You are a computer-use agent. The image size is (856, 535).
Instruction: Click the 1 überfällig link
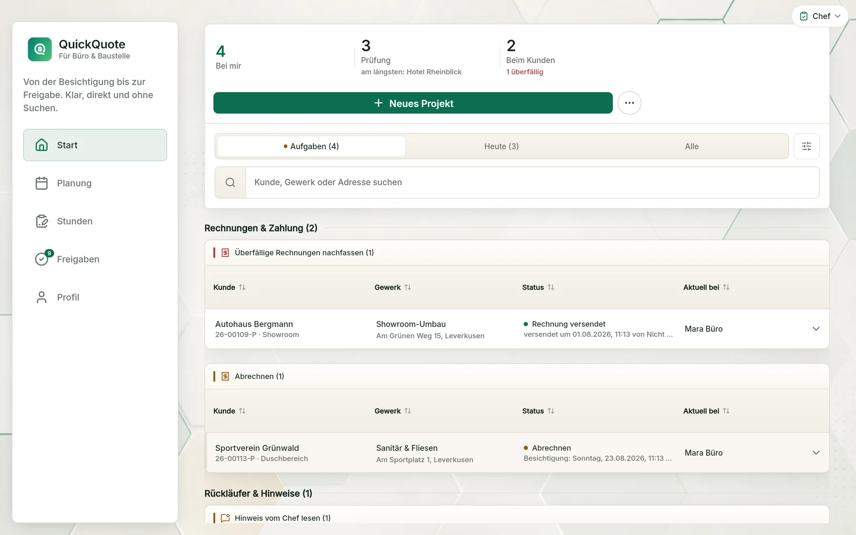pyautogui.click(x=525, y=72)
